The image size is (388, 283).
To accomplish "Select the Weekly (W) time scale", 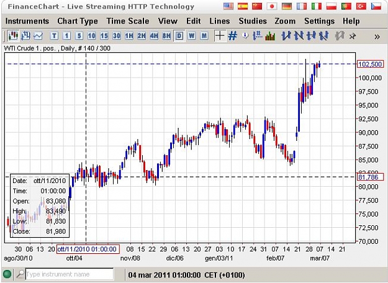I will click(192, 36).
